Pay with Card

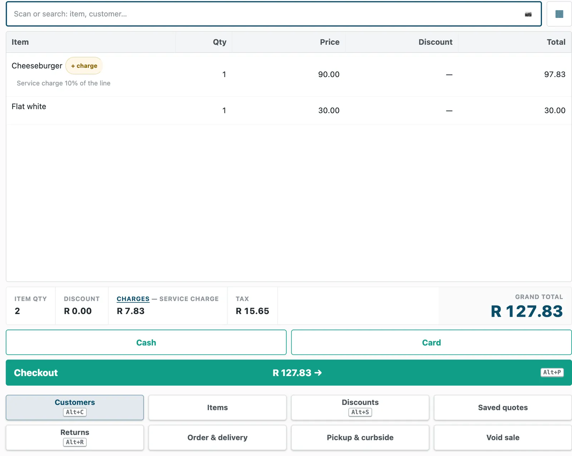[432, 342]
